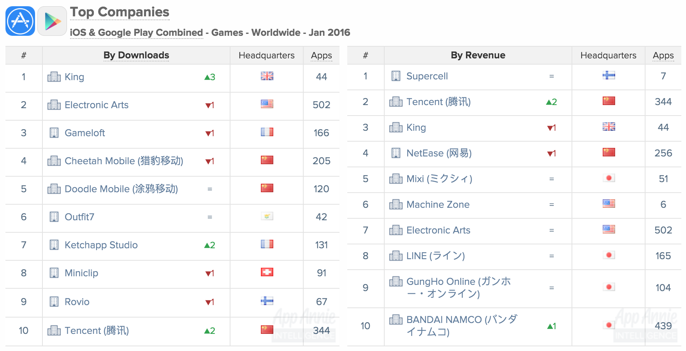Click the Headquarters header in the Revenue table

pyautogui.click(x=609, y=55)
